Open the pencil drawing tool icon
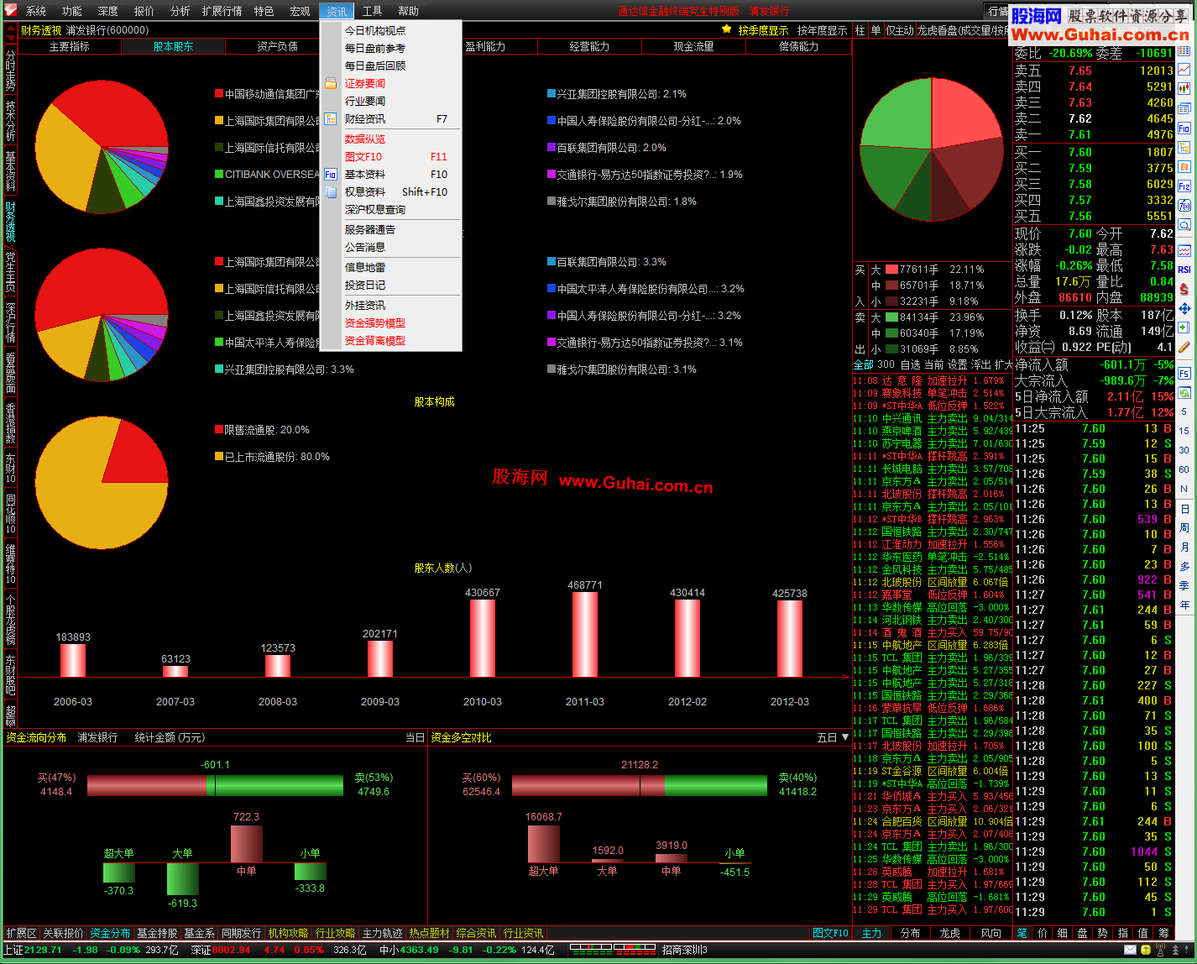 pos(1184,347)
